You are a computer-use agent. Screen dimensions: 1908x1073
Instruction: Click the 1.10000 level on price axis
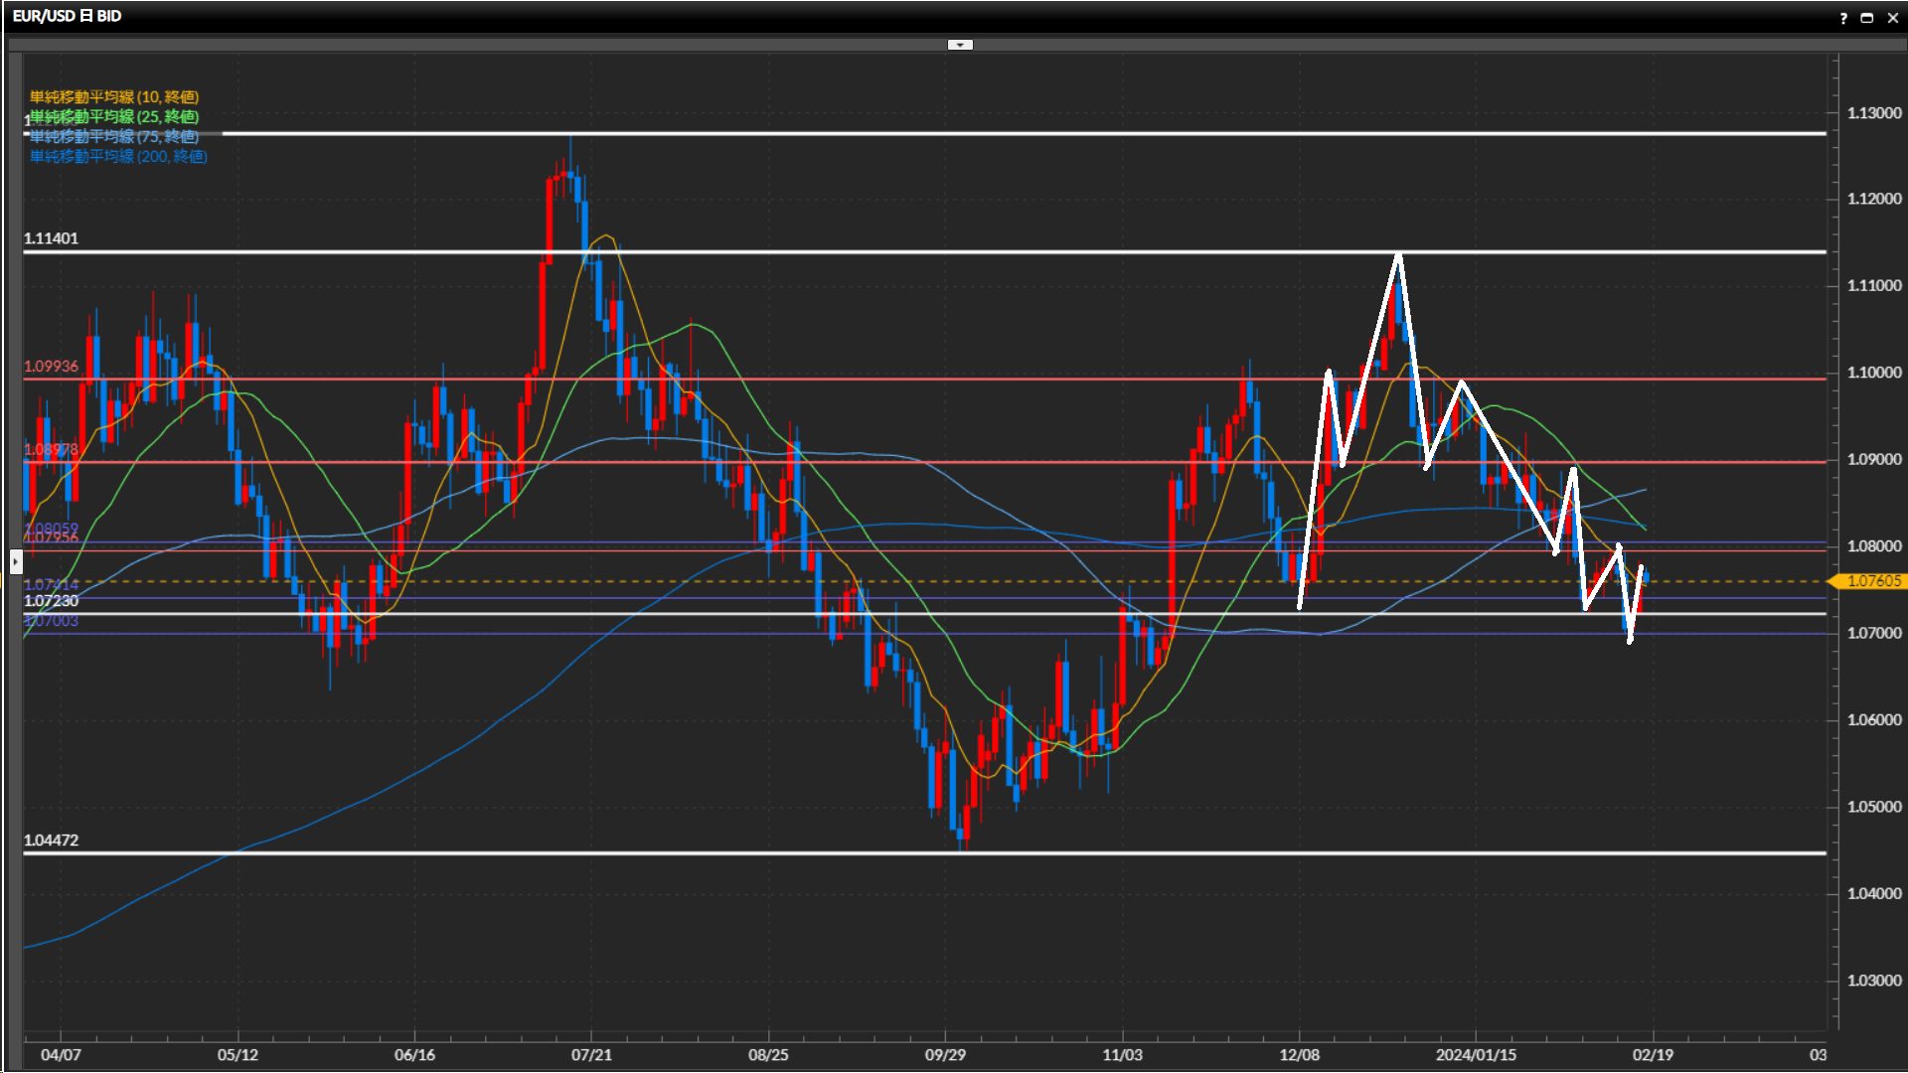click(x=1873, y=373)
